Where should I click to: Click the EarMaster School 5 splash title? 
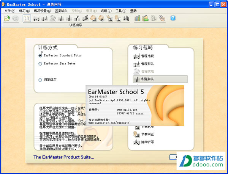pyautogui.click(x=116, y=92)
